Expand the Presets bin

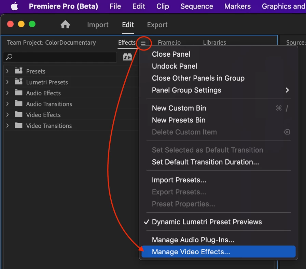click(8, 71)
